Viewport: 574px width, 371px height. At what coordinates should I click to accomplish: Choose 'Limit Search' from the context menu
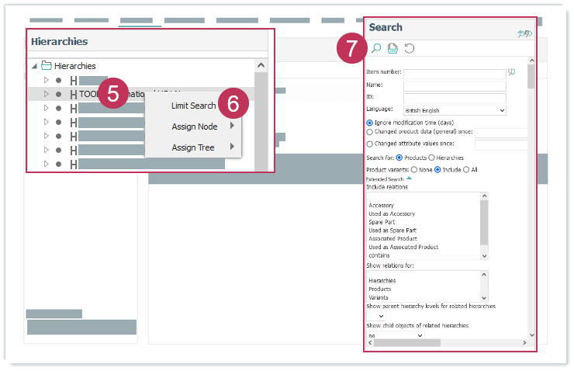tap(193, 106)
